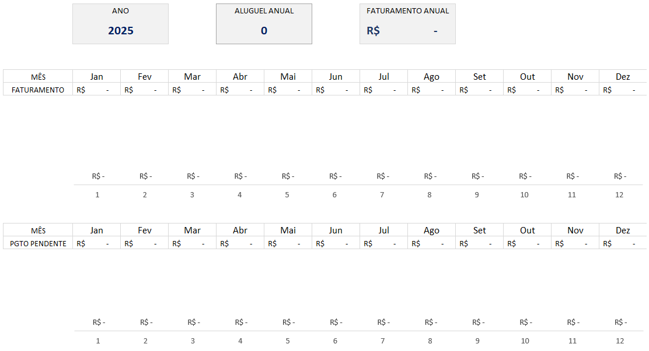Click axis label 6 on the pagamento pendente chart

(335, 341)
